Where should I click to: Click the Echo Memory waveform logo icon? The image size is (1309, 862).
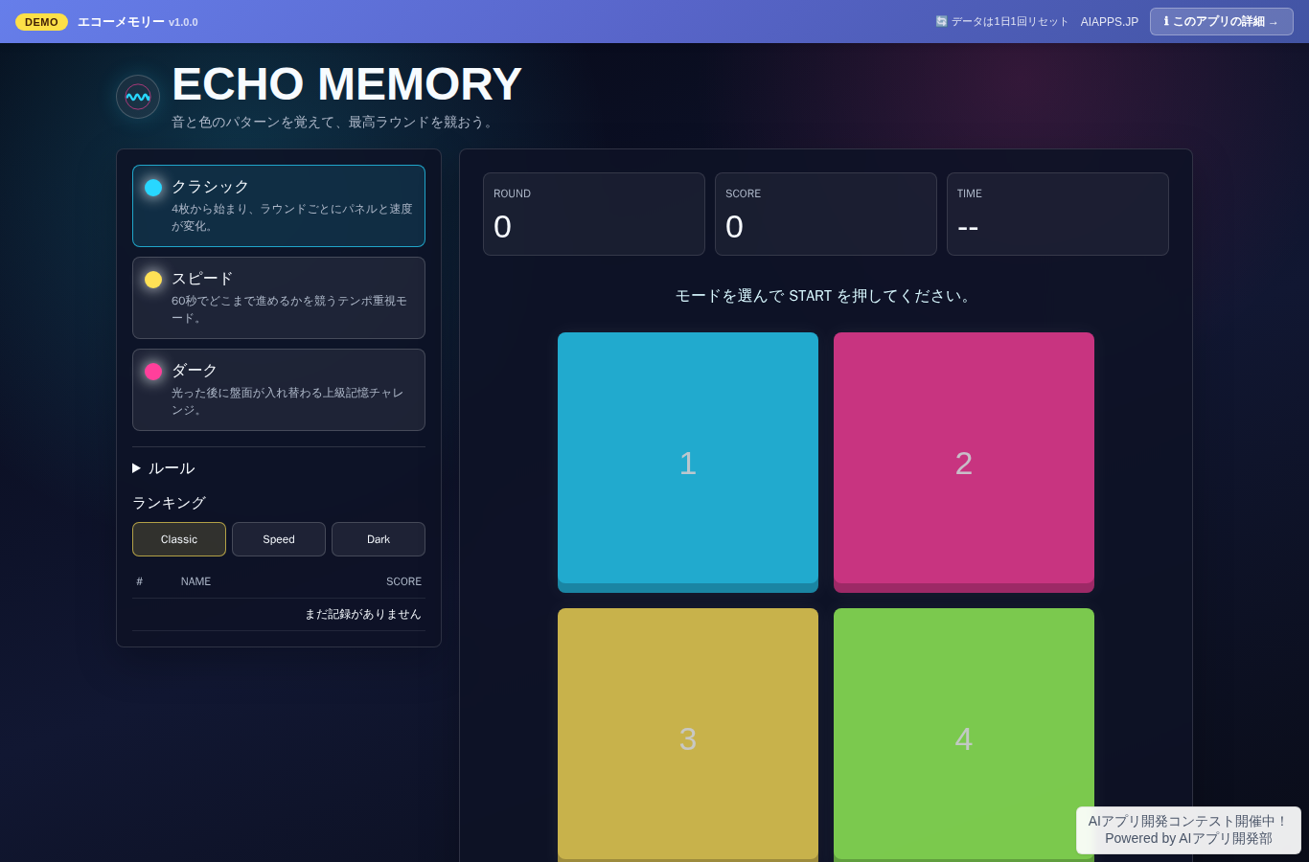[x=138, y=97]
